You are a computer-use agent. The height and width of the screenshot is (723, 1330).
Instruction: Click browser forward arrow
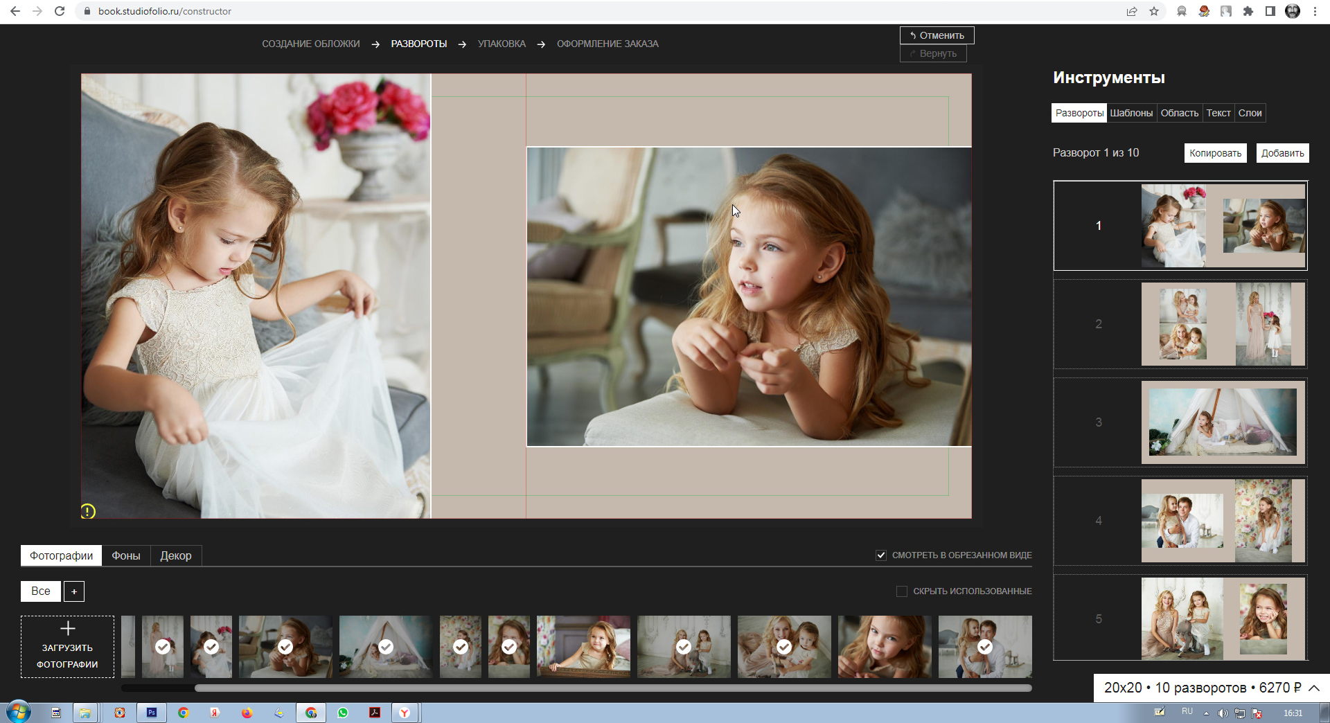point(37,11)
